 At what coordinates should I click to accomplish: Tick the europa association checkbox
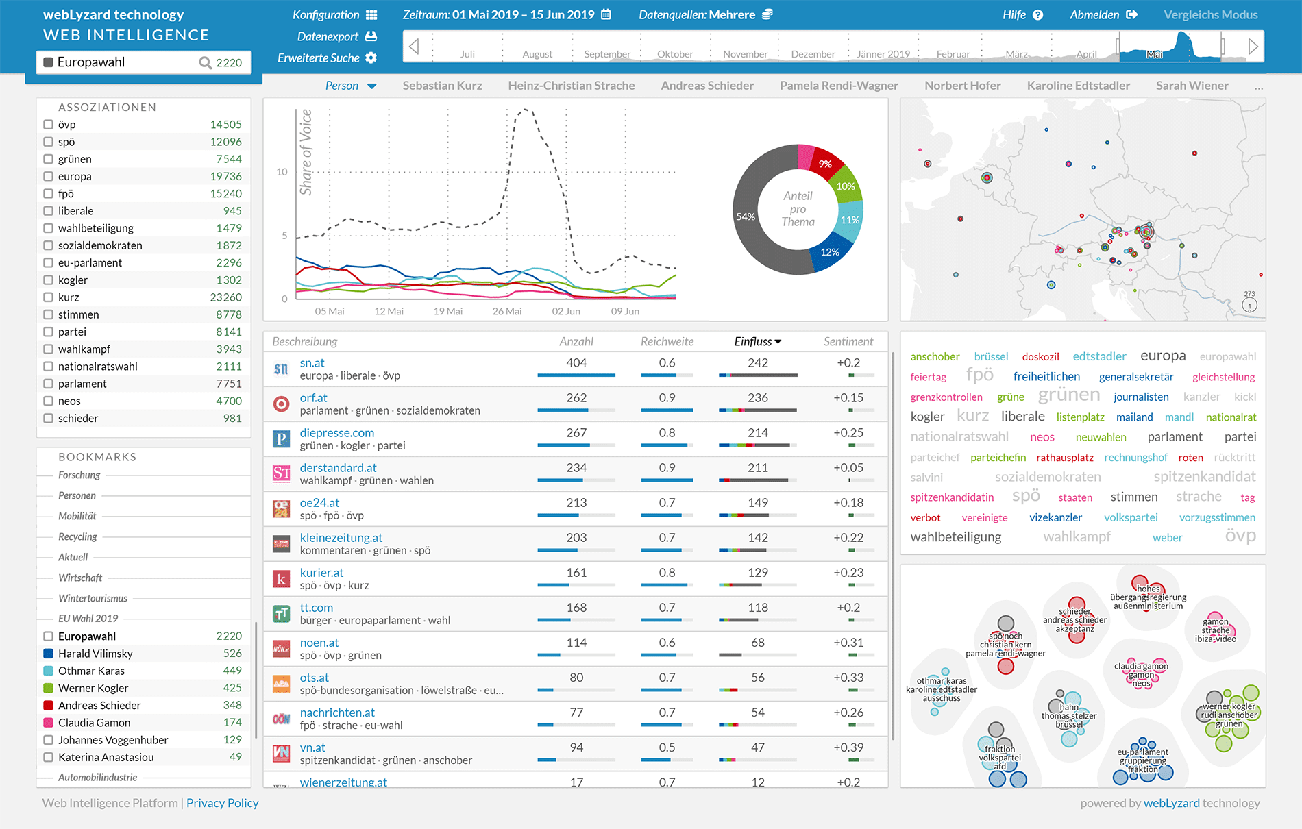tap(48, 176)
